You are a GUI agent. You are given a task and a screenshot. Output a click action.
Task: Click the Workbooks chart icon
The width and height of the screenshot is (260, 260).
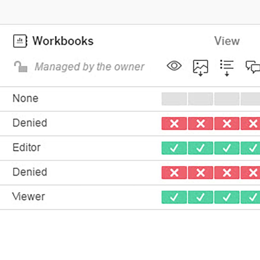point(20,41)
